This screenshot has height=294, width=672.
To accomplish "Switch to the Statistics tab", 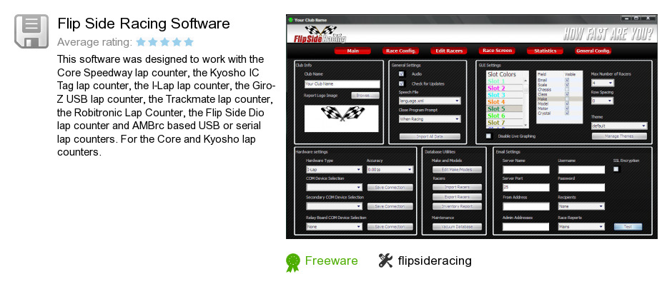I will pos(545,51).
